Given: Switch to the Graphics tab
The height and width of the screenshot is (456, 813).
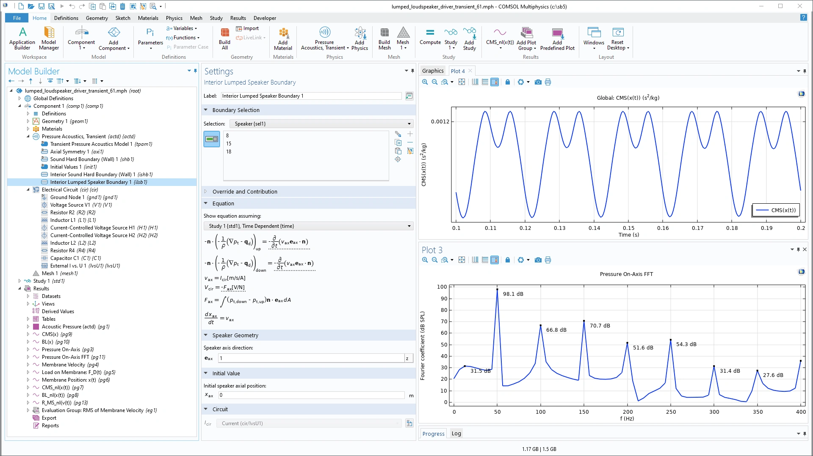Looking at the screenshot, I should [x=433, y=71].
